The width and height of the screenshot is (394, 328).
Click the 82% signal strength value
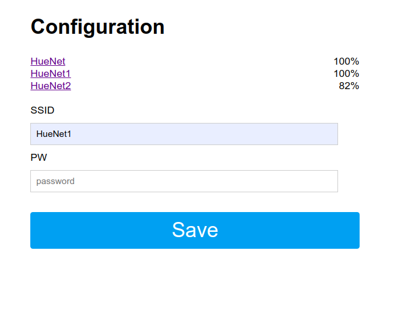click(349, 86)
